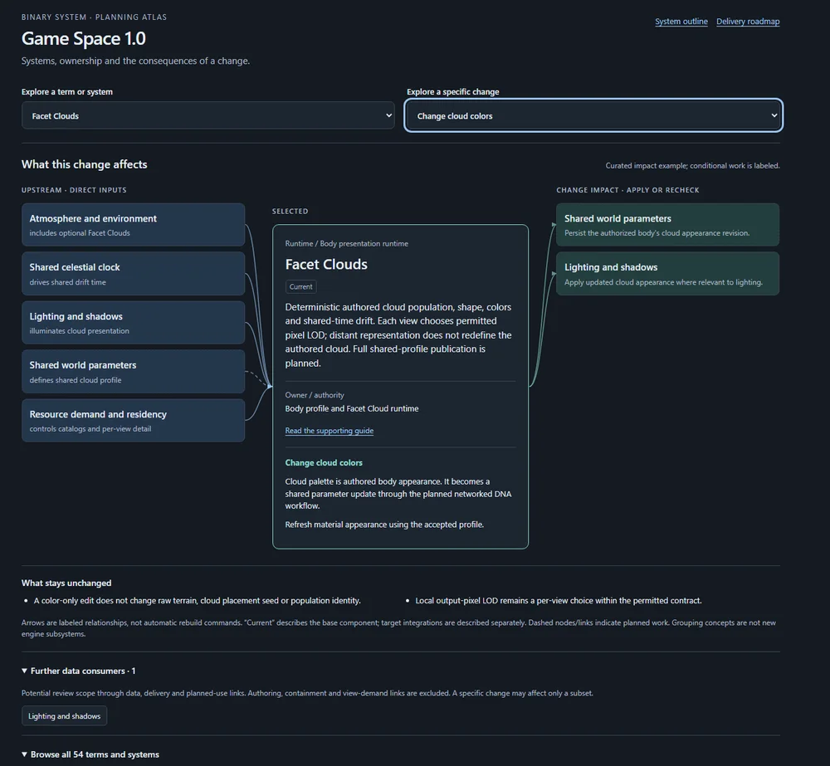Click UPSTREAM · DIRECT INPUTS column header
This screenshot has height=766, width=830.
(74, 190)
